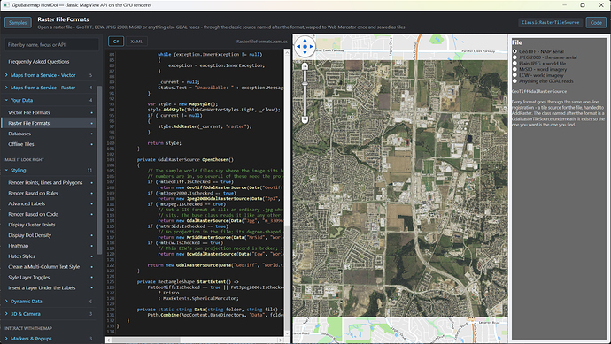Viewport: 611px width, 344px height.
Task: Click the GeoTiffGdalRasterSource label text
Action: pos(539,91)
